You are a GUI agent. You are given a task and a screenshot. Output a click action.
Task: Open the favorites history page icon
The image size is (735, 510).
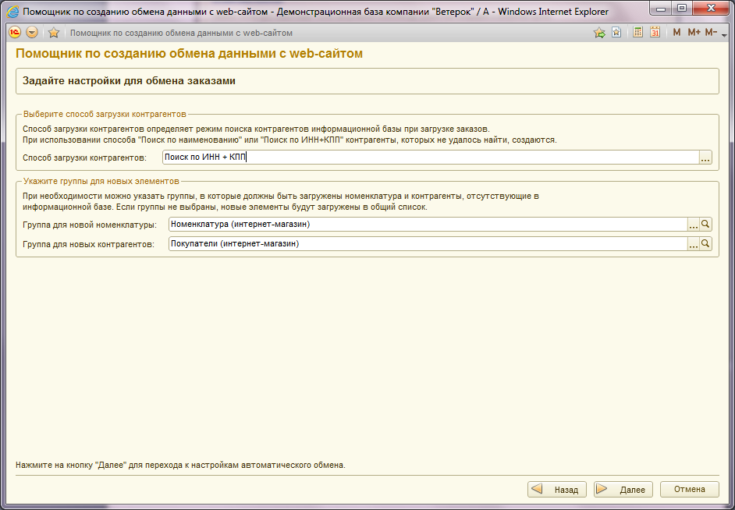(616, 32)
